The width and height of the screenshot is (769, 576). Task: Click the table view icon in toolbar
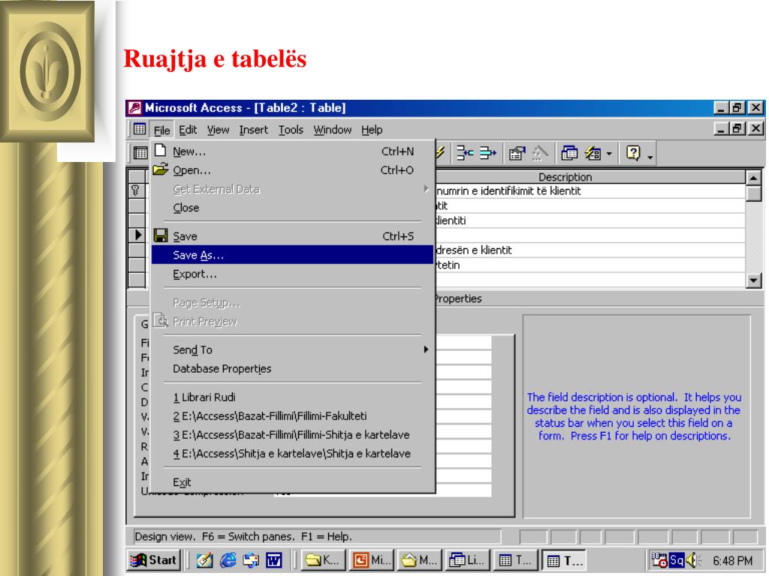[x=140, y=153]
